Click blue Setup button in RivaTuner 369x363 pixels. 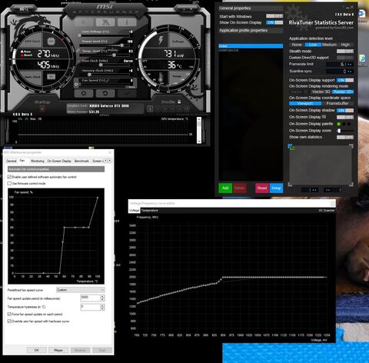pyautogui.click(x=276, y=188)
